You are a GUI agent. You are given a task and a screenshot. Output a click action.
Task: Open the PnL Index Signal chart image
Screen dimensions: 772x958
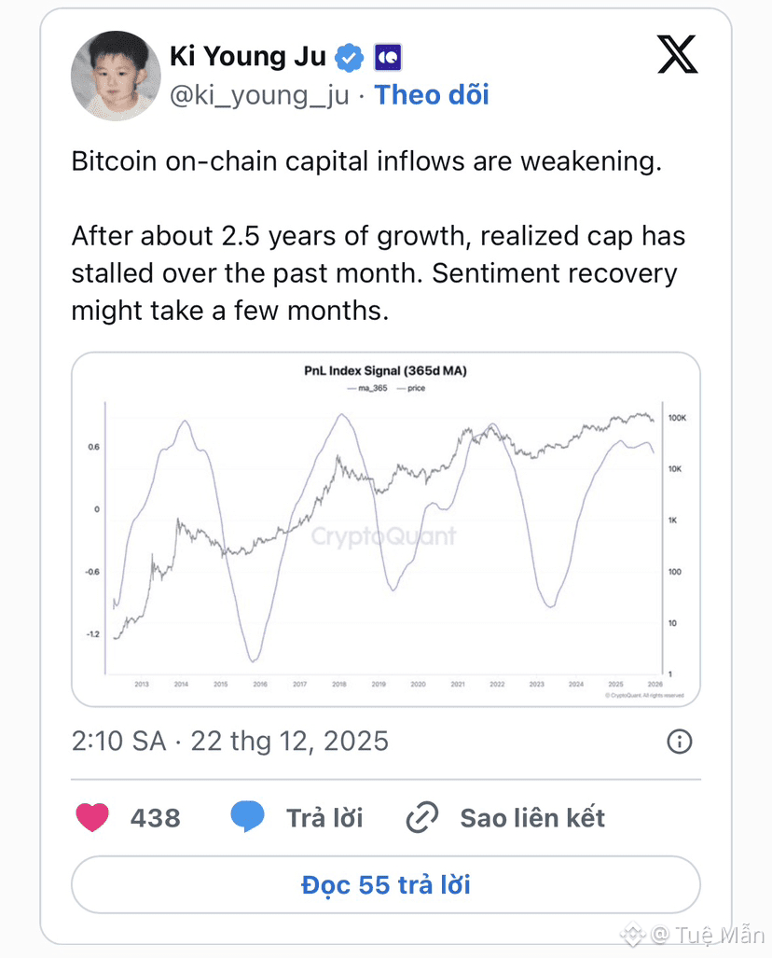tap(386, 529)
